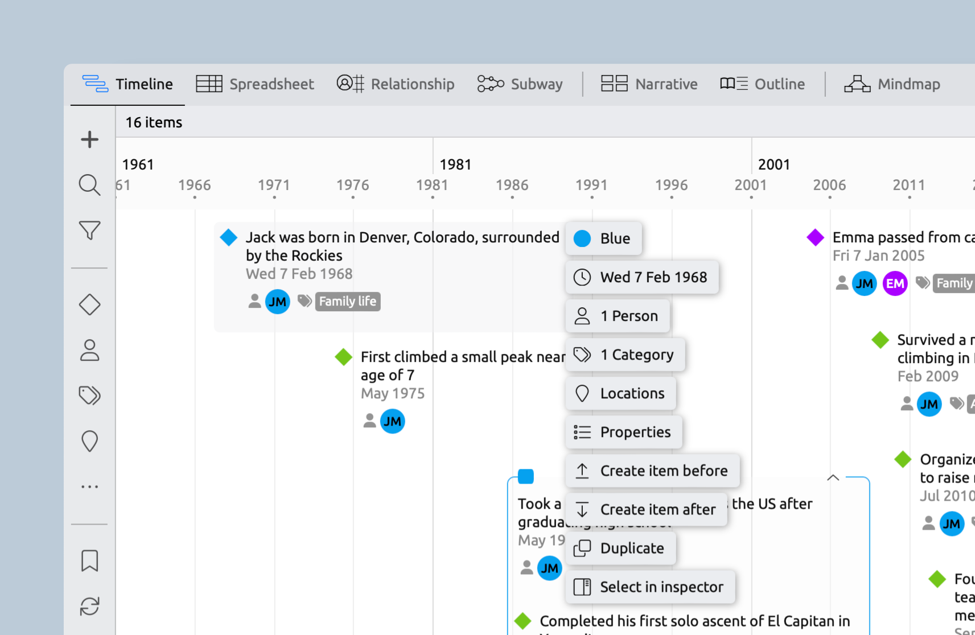This screenshot has width=975, height=635.
Task: Click the JM avatar on Survived event
Action: pos(929,404)
